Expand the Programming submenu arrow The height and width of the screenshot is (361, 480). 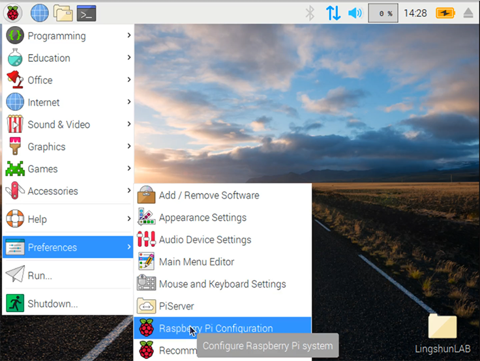click(129, 35)
